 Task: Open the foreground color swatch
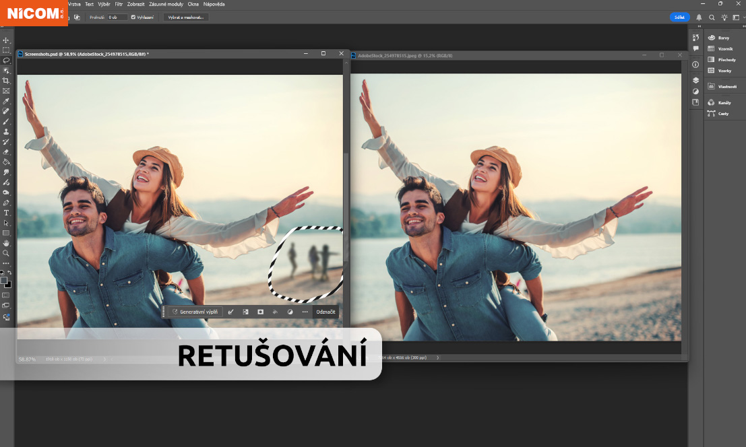[x=4, y=280]
